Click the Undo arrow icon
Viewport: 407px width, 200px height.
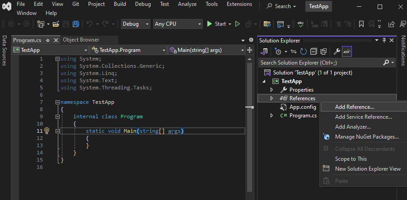pos(89,24)
